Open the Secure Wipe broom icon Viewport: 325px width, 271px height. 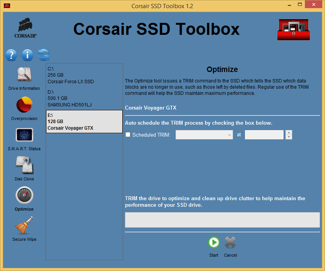[x=24, y=225]
